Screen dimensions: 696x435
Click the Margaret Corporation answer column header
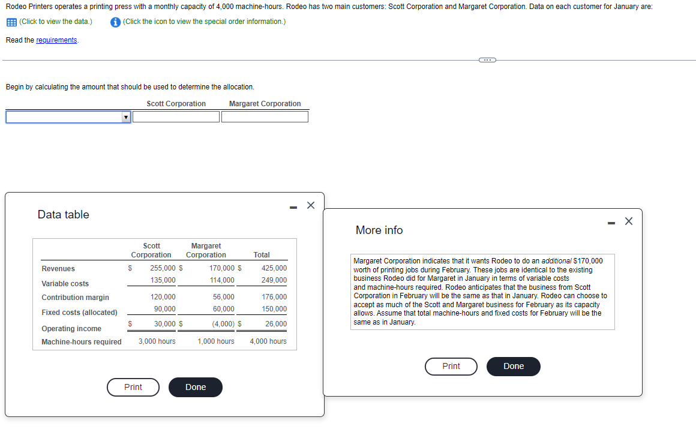click(x=265, y=103)
